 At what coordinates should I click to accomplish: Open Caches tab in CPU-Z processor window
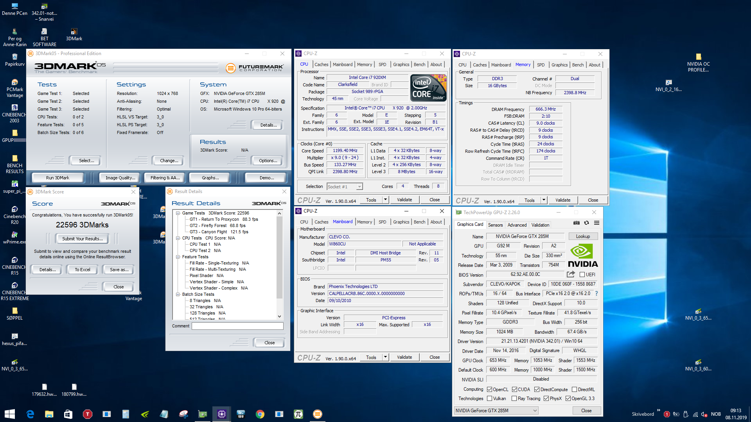click(321, 64)
